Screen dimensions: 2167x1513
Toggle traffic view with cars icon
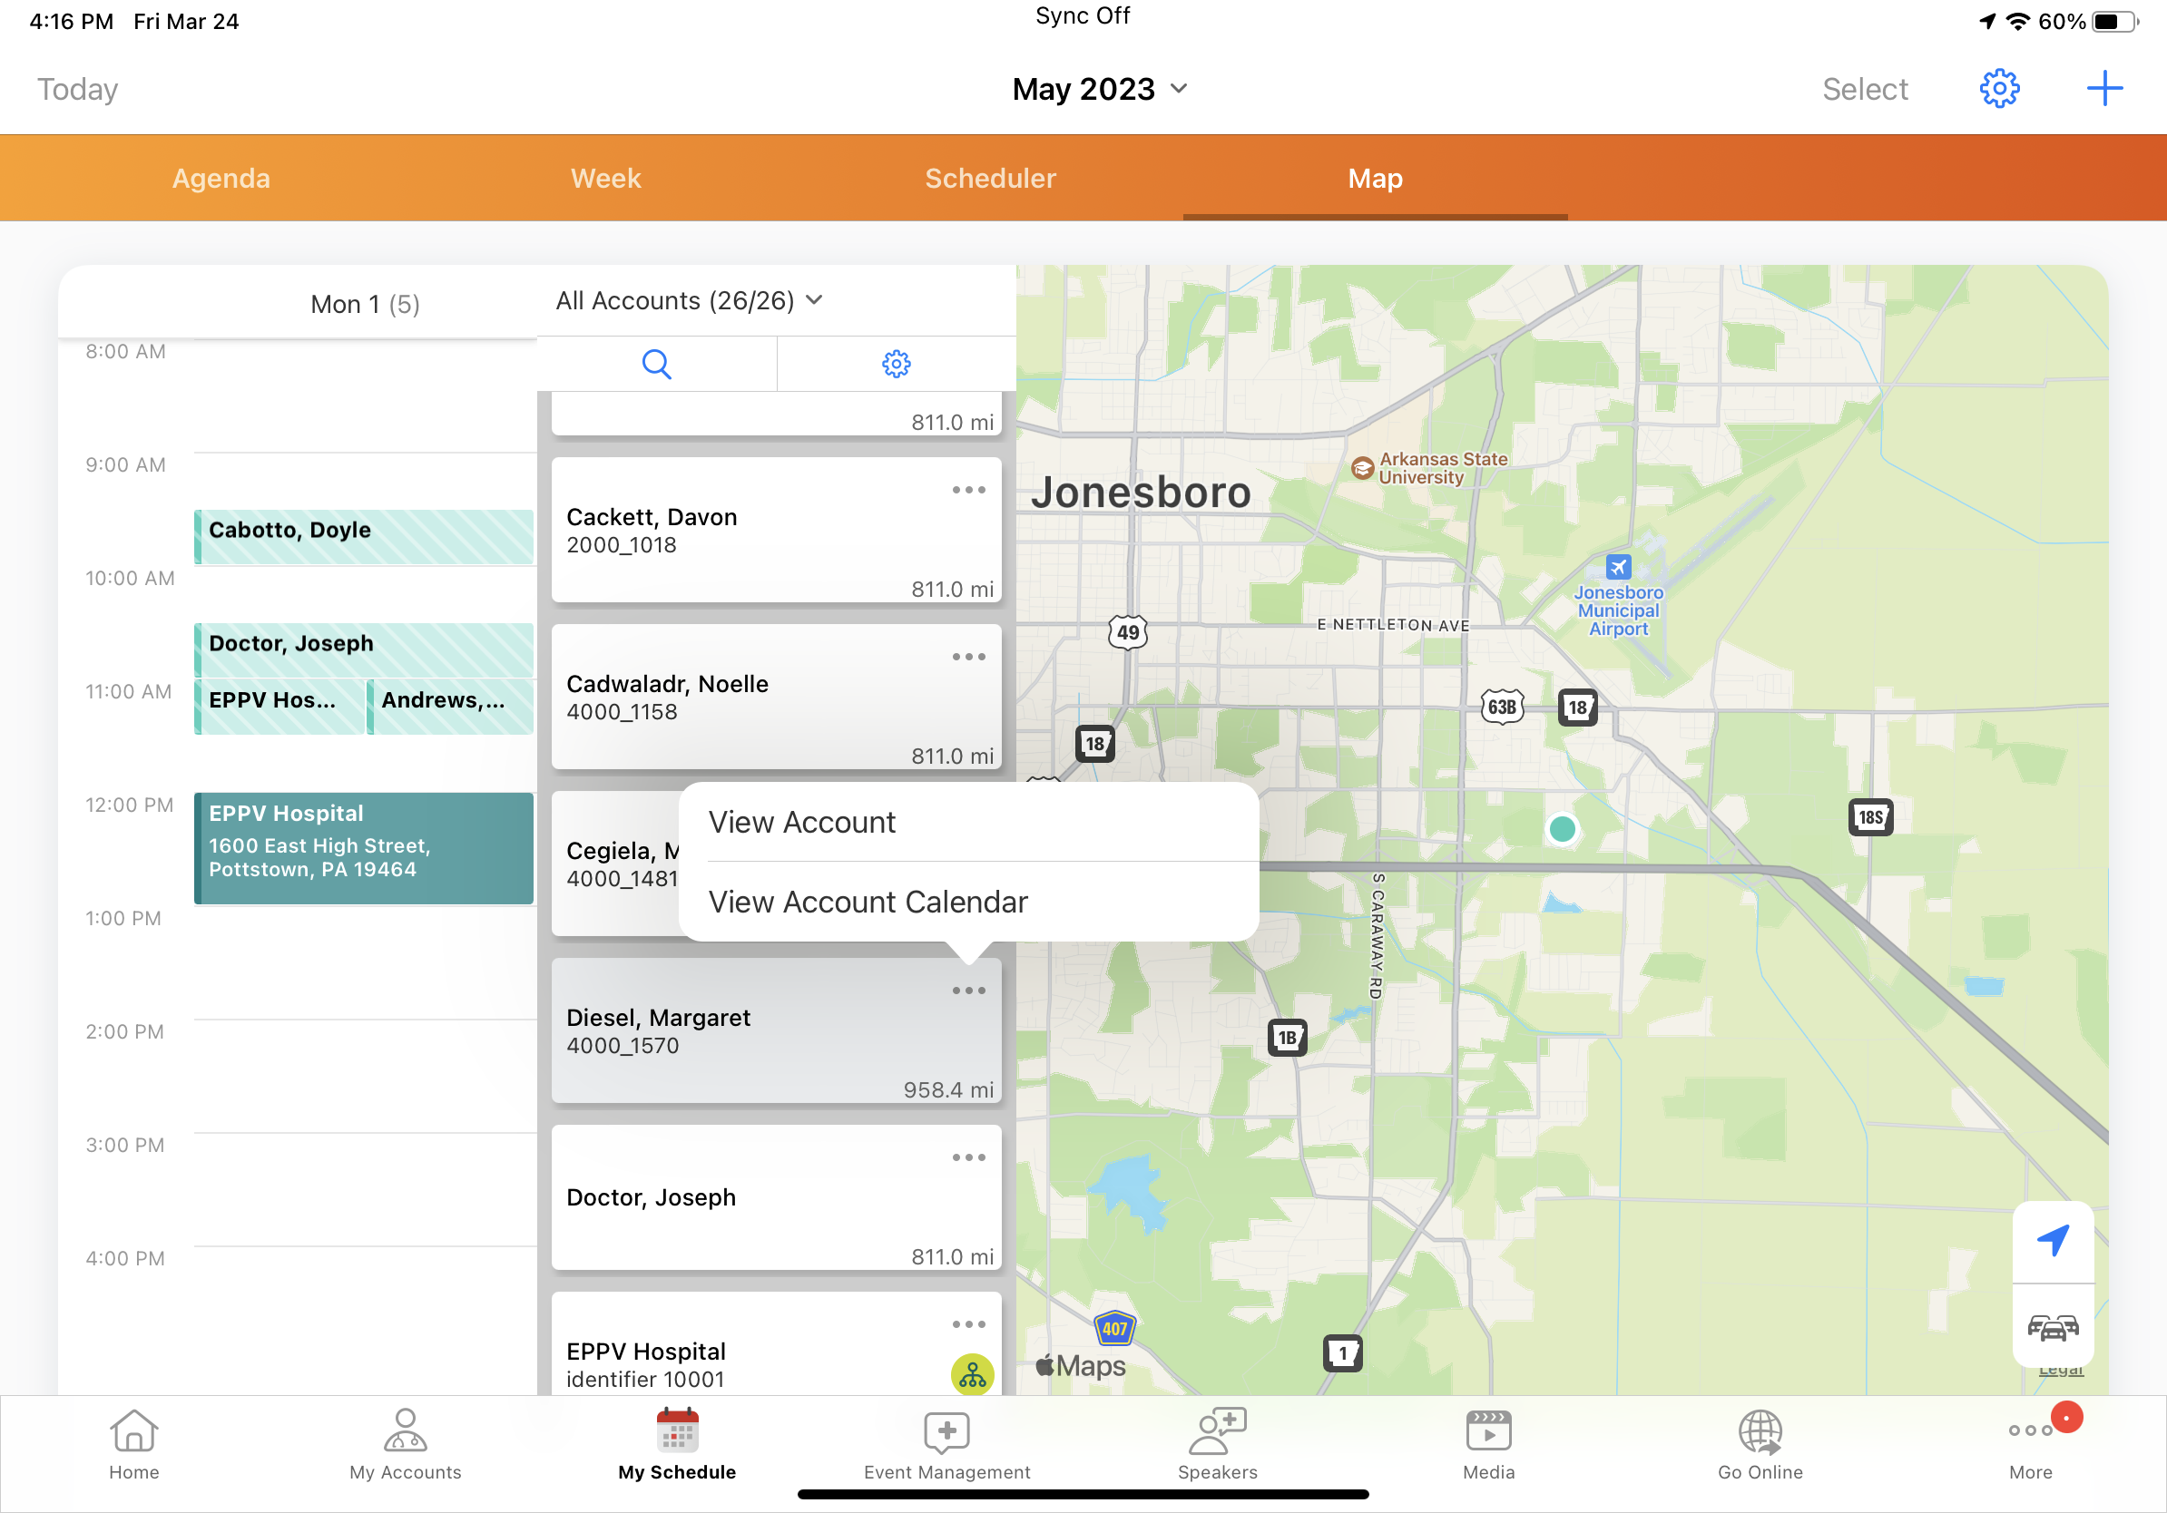2052,1327
